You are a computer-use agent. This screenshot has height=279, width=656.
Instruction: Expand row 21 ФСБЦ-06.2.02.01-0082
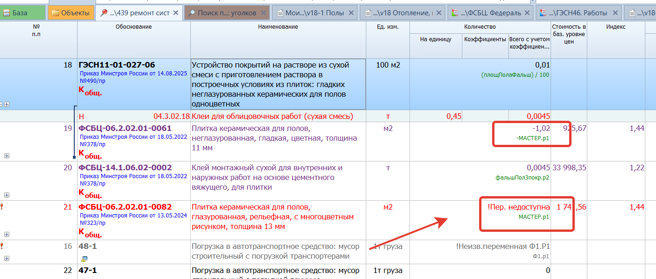[x=6, y=235]
